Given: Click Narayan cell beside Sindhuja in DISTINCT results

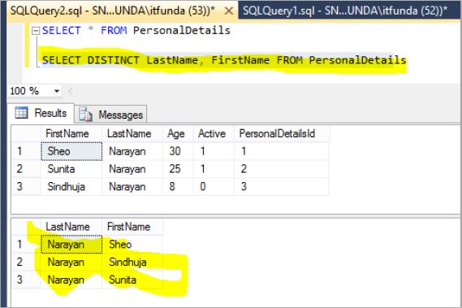Looking at the screenshot, I should [71, 262].
